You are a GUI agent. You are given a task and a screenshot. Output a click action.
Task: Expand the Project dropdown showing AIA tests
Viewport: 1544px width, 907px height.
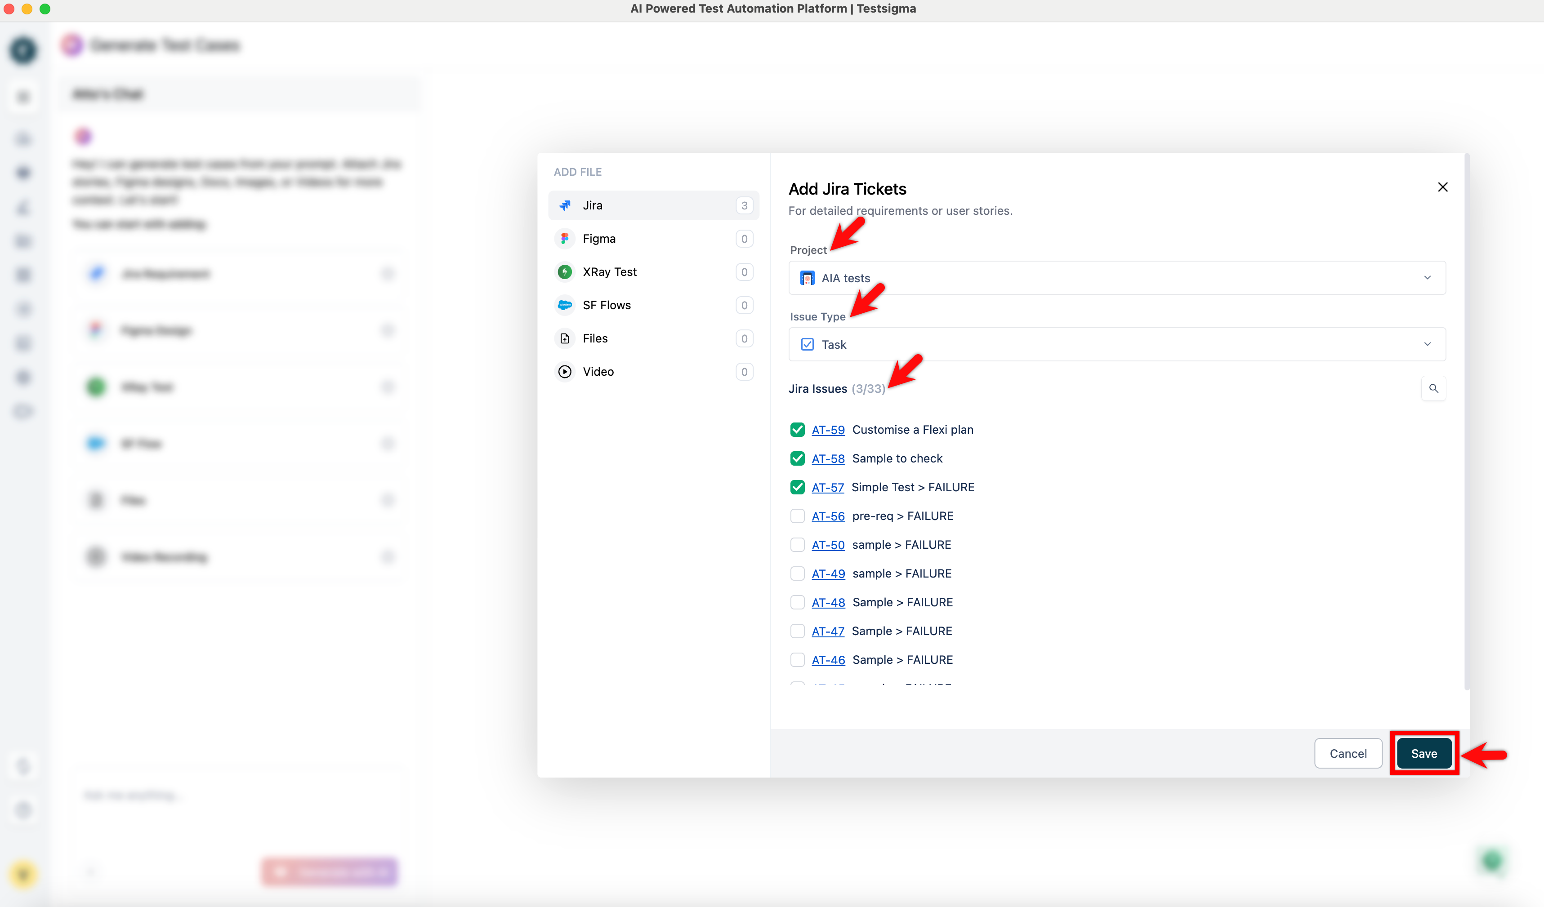pos(1116,278)
